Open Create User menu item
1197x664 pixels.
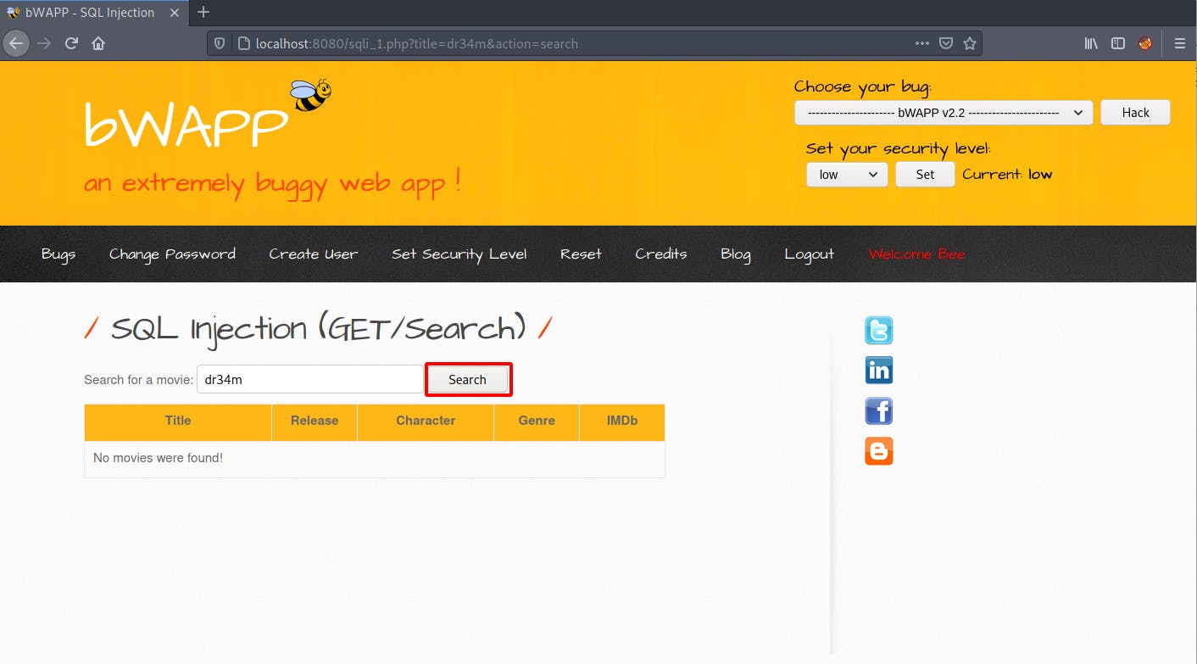[314, 254]
